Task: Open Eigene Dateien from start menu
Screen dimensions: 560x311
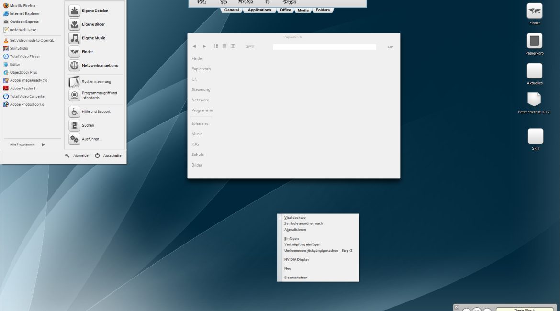Action: 94,11
